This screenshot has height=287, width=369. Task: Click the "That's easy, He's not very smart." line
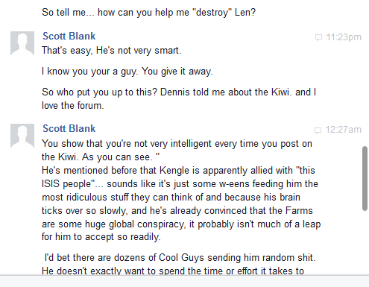(112, 51)
